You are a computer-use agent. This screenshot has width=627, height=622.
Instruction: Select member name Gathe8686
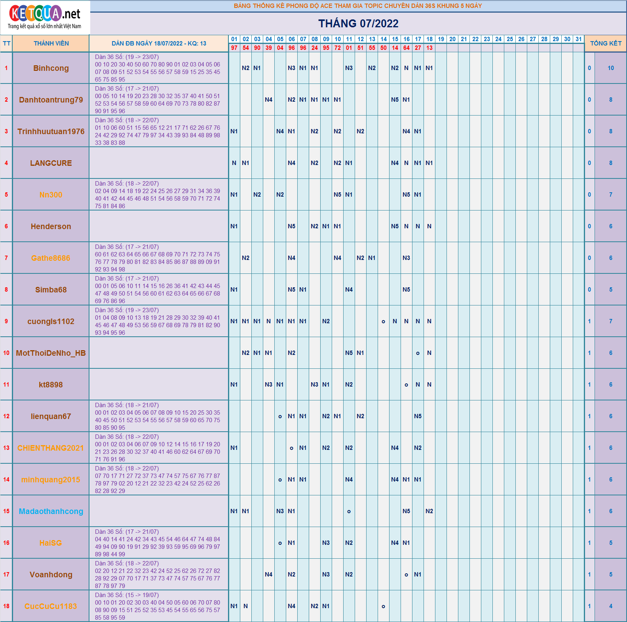click(51, 258)
